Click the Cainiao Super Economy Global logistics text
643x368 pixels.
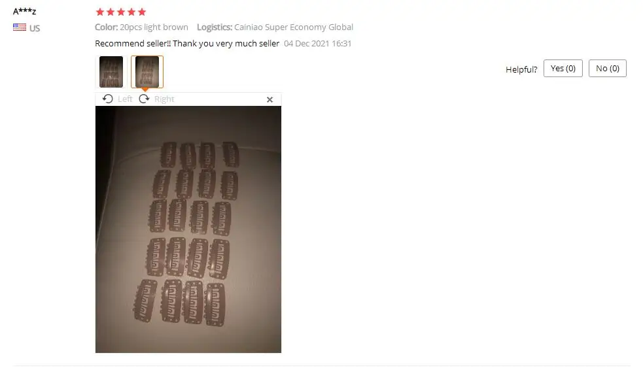click(294, 27)
